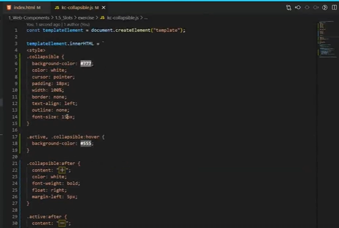Click 'color: white;' on line 23
Image resolution: width=339 pixels, height=228 pixels.
coord(50,177)
